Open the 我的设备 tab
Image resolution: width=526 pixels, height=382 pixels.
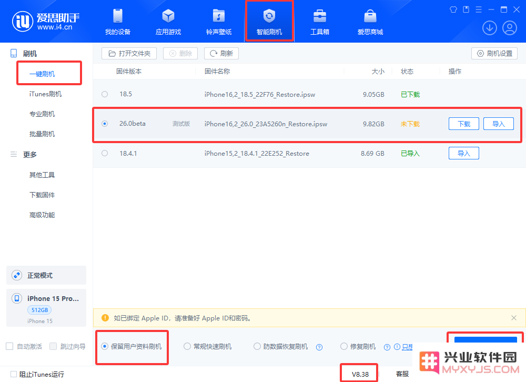(x=118, y=22)
